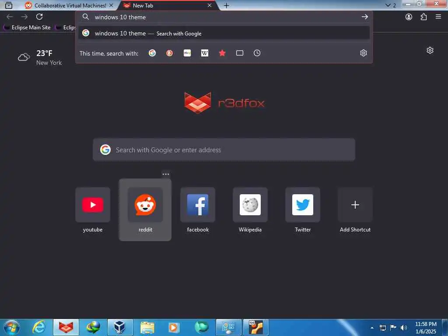Open the reddit shortcut tile

(x=145, y=210)
